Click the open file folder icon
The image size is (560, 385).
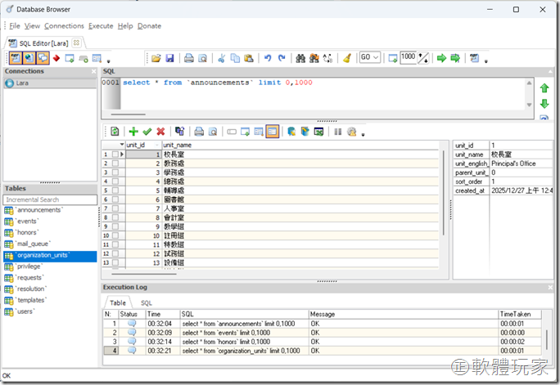point(156,58)
